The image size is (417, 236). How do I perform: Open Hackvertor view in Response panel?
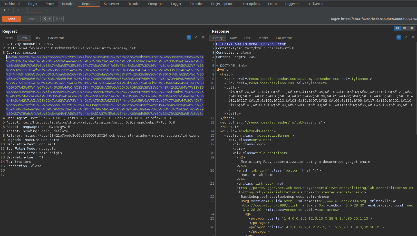[x=284, y=38]
